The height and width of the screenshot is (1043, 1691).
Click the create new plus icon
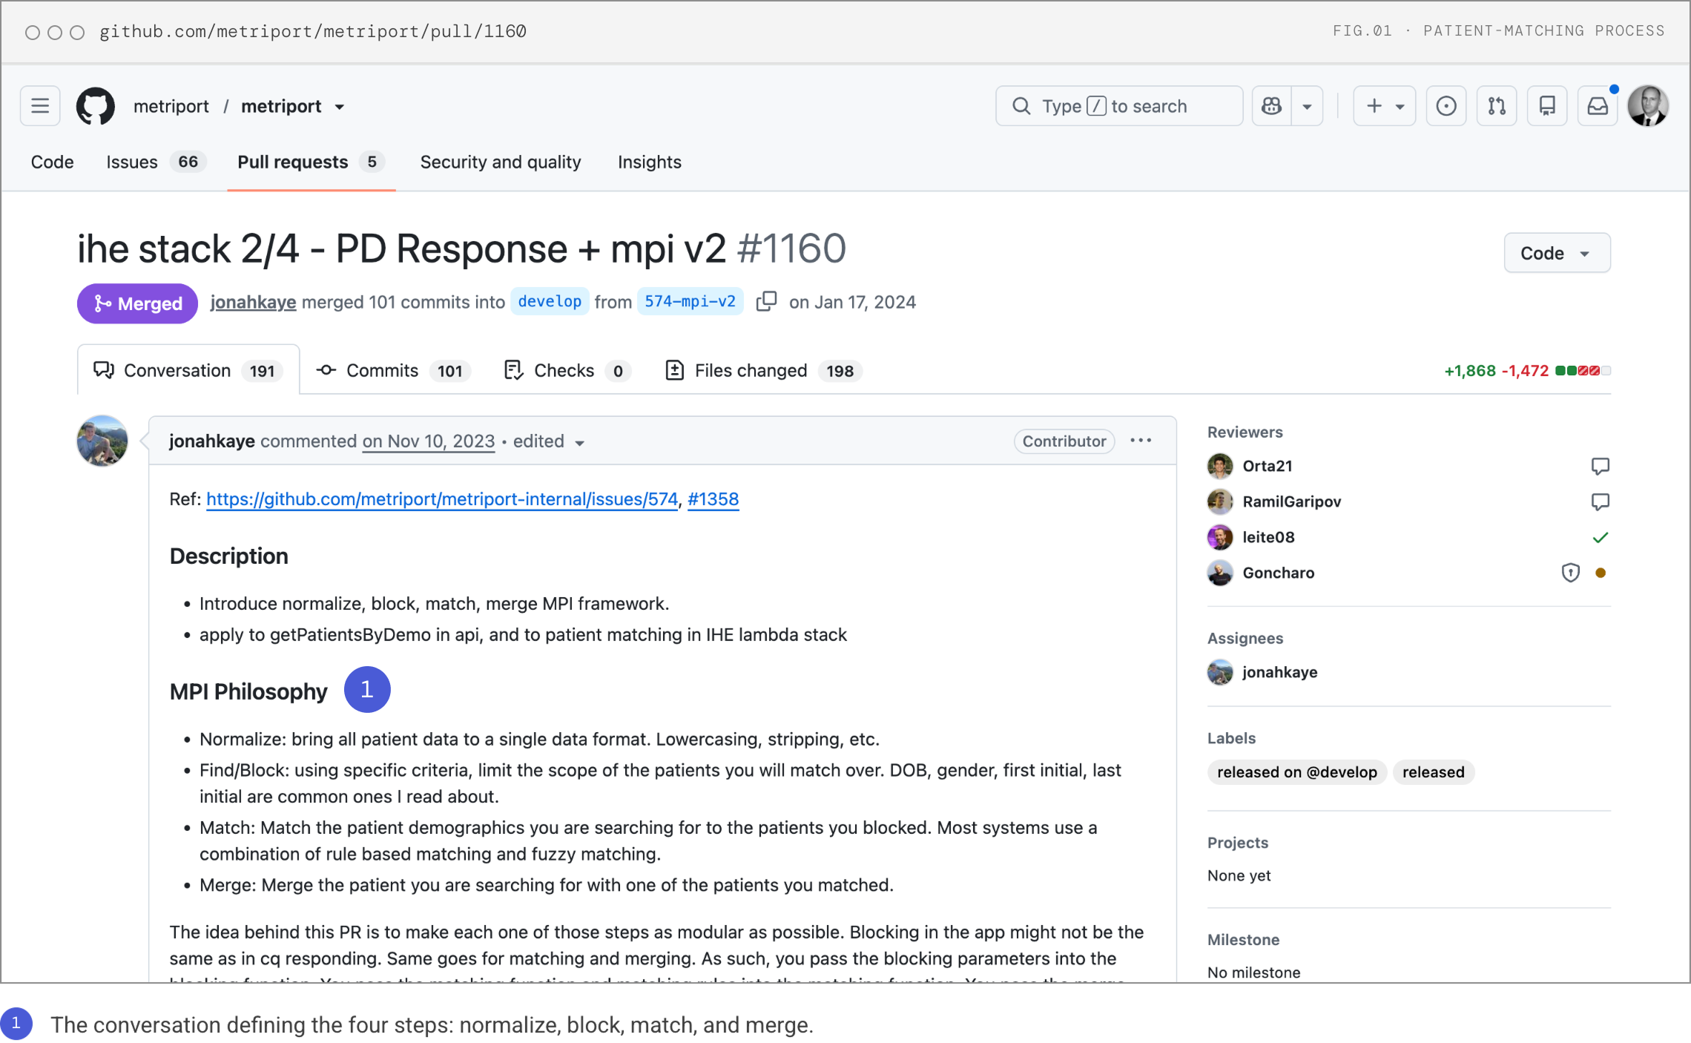coord(1374,106)
